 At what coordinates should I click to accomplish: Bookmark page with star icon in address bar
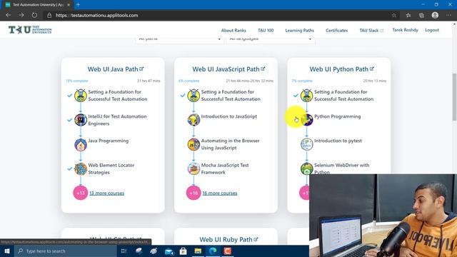394,15
